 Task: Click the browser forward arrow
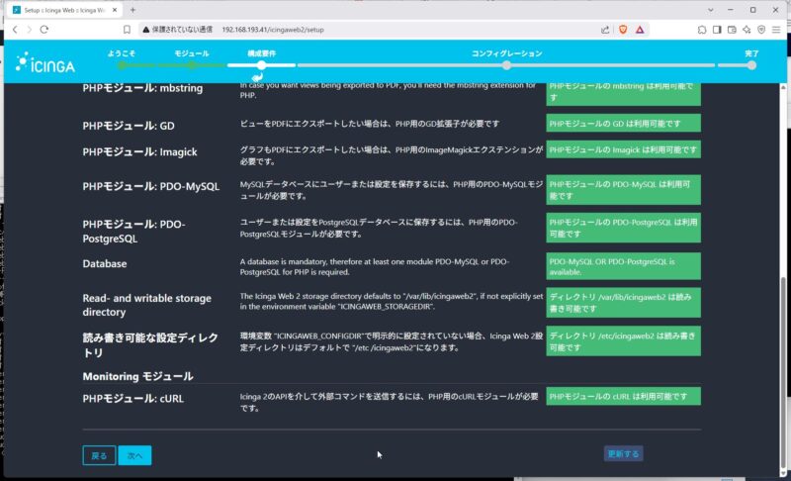30,30
